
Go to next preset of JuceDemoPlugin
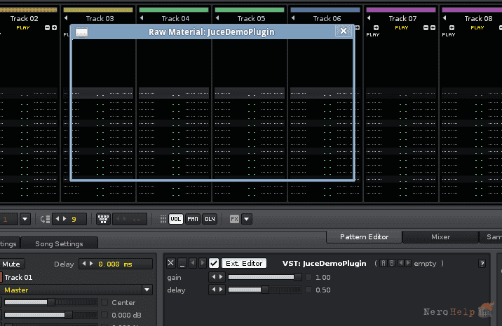(x=408, y=263)
